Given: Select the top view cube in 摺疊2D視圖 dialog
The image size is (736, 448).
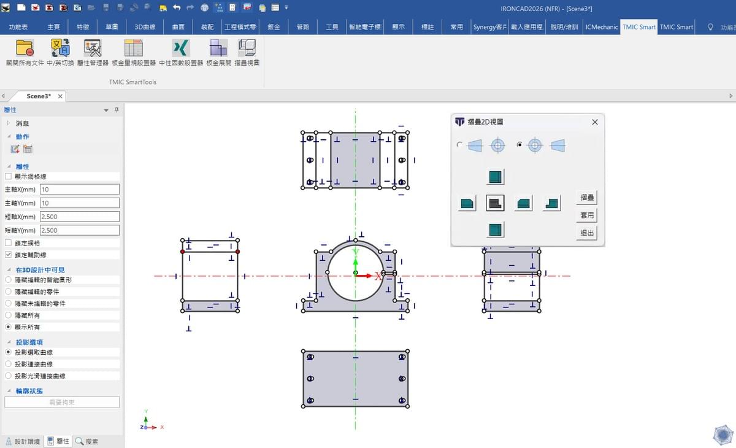Looking at the screenshot, I should click(x=496, y=177).
